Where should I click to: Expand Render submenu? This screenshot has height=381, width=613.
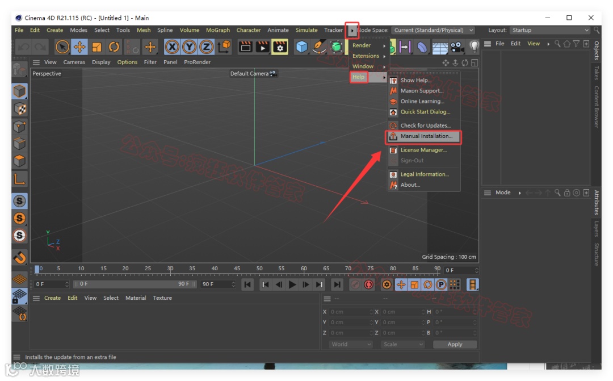(368, 45)
